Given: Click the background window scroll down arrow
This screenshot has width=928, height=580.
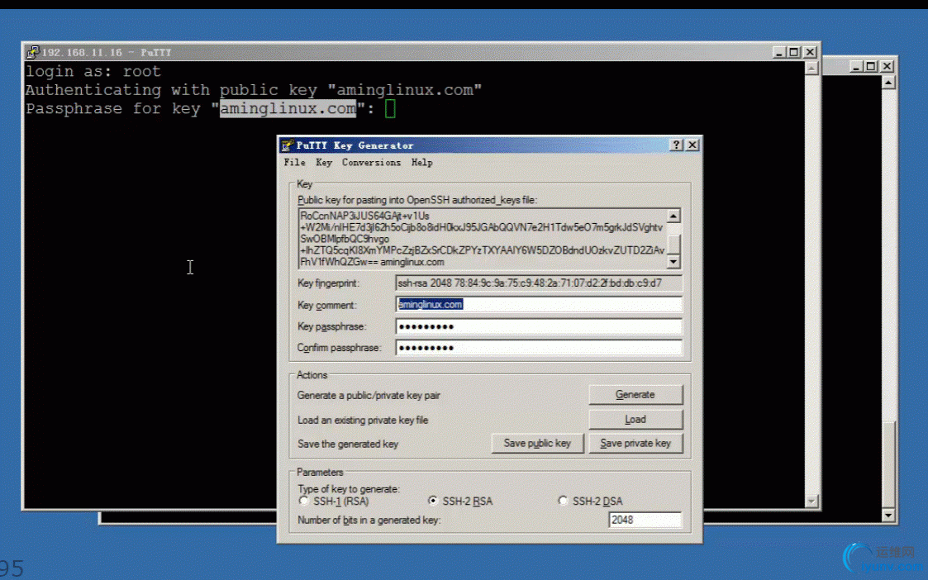Looking at the screenshot, I should (x=888, y=516).
